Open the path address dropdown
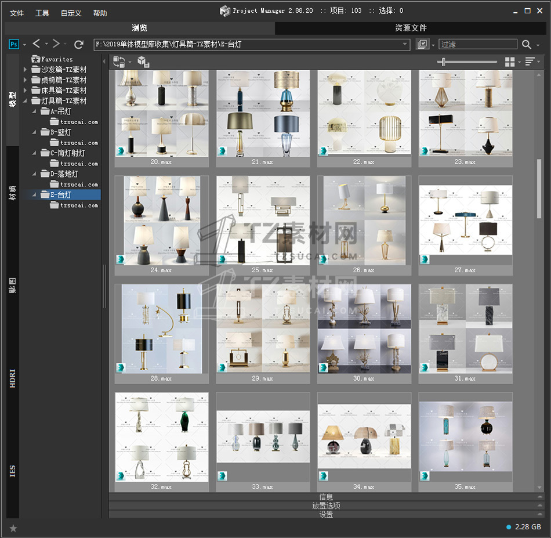 405,44
